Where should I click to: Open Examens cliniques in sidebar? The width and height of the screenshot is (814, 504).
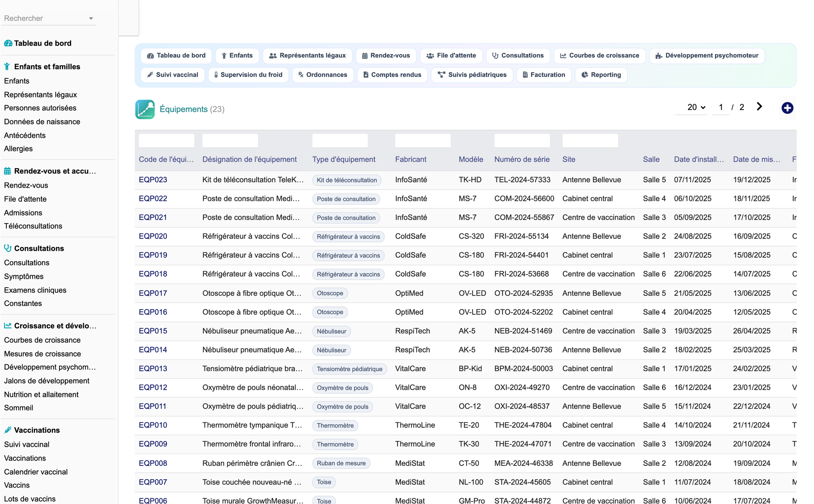point(35,290)
